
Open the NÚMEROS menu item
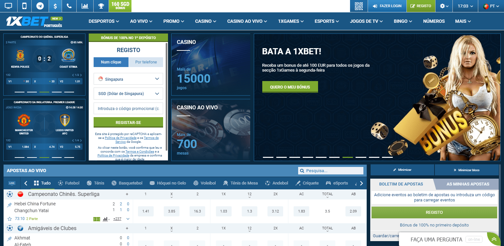click(434, 21)
